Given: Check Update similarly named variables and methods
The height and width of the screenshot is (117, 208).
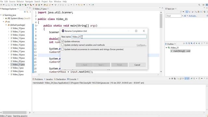Looking at the screenshot, I should pyautogui.click(x=63, y=45).
